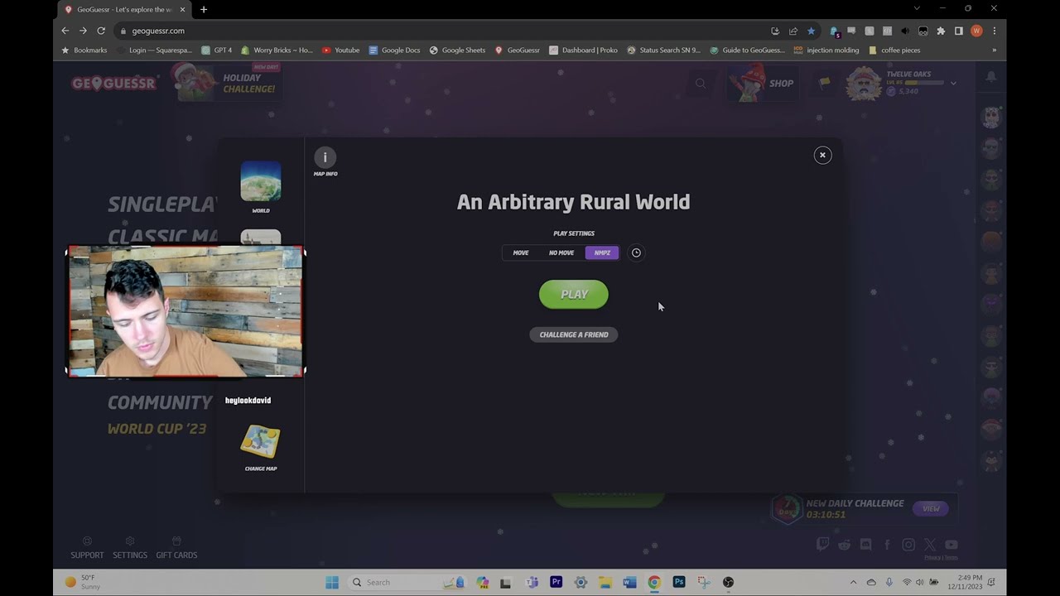1060x596 pixels.
Task: Close the map settings dialog
Action: point(822,155)
